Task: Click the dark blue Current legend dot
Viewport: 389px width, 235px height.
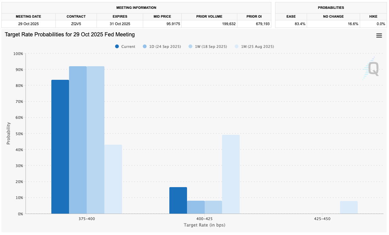Action: (117, 47)
